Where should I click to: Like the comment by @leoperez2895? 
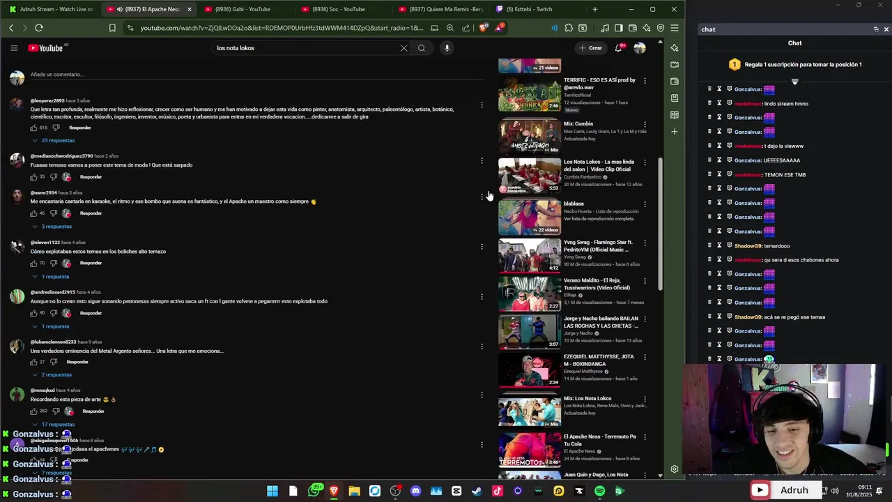[33, 128]
